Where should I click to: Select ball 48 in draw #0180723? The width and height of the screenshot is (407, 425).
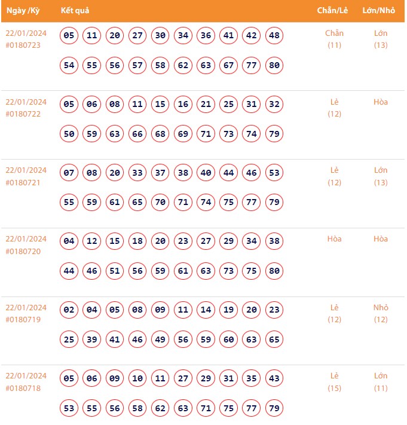click(274, 35)
